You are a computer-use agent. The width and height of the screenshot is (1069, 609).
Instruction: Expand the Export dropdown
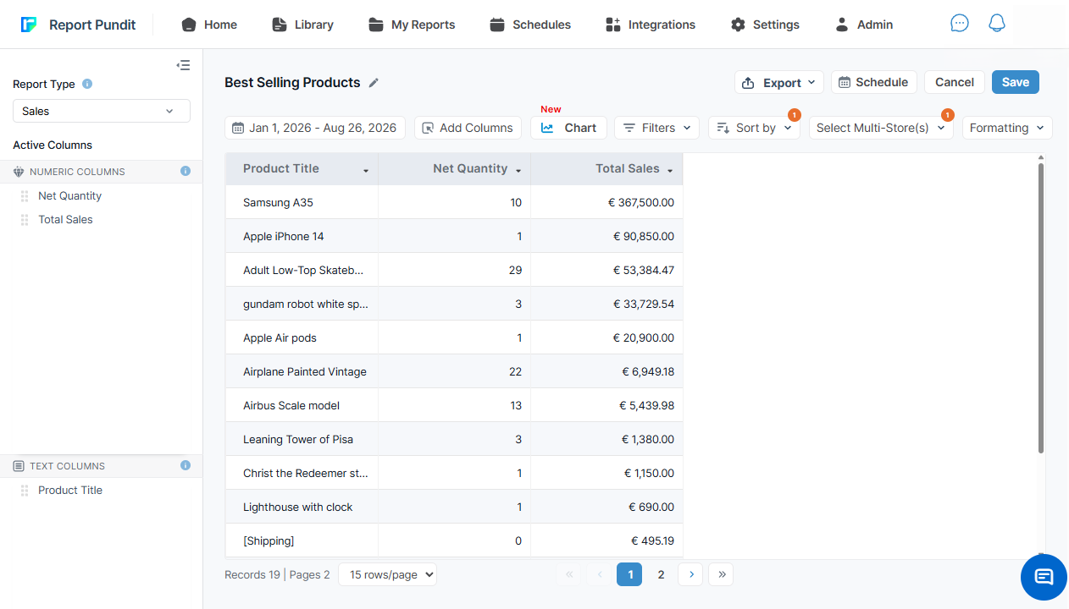coord(778,82)
